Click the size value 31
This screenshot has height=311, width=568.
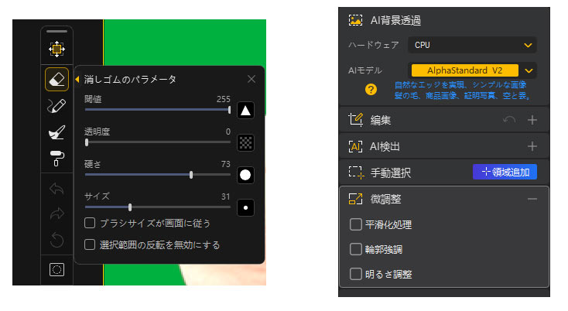point(226,197)
